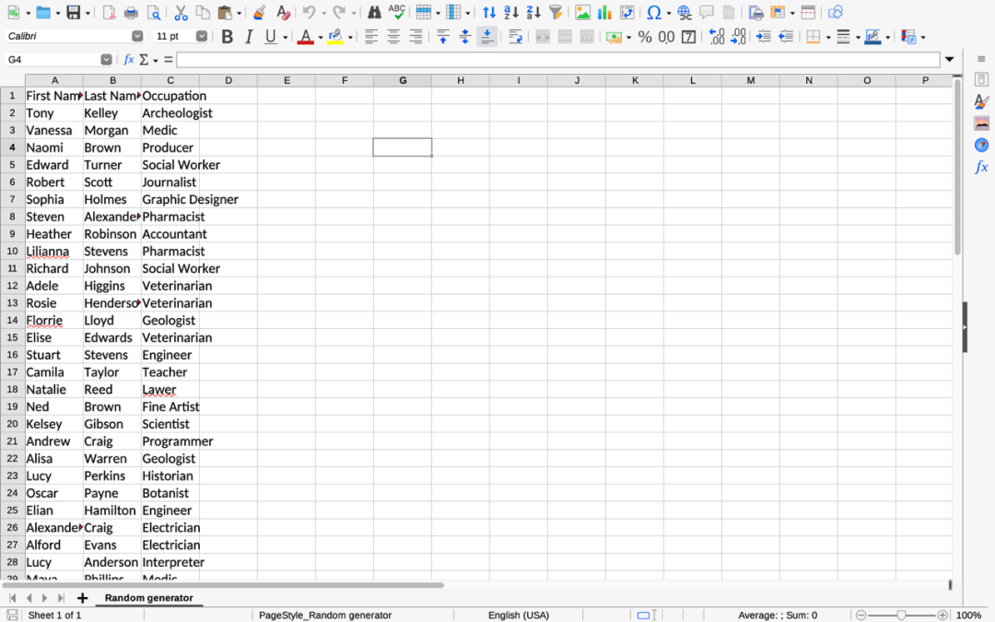Click the equals Formula button
Viewport: 995px width, 622px height.
pos(169,59)
